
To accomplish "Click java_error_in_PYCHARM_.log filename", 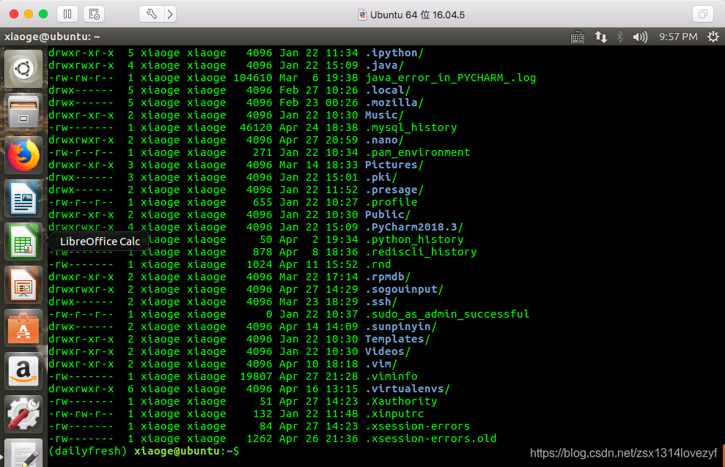I will point(451,78).
